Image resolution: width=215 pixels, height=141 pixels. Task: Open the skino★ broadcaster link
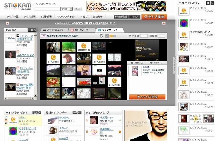(x=146, y=67)
